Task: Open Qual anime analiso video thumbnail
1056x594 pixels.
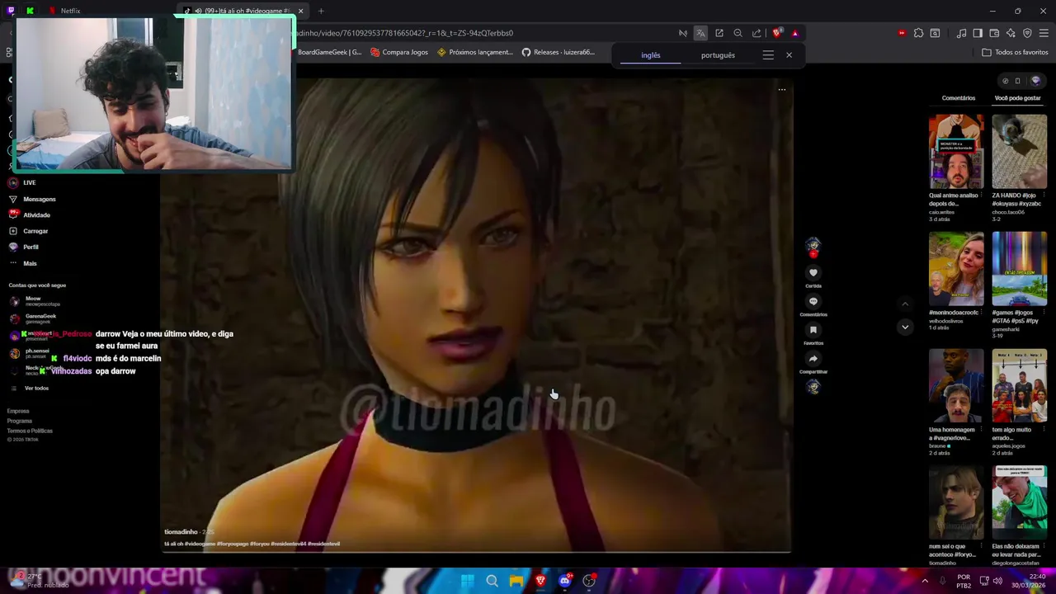Action: pos(956,152)
